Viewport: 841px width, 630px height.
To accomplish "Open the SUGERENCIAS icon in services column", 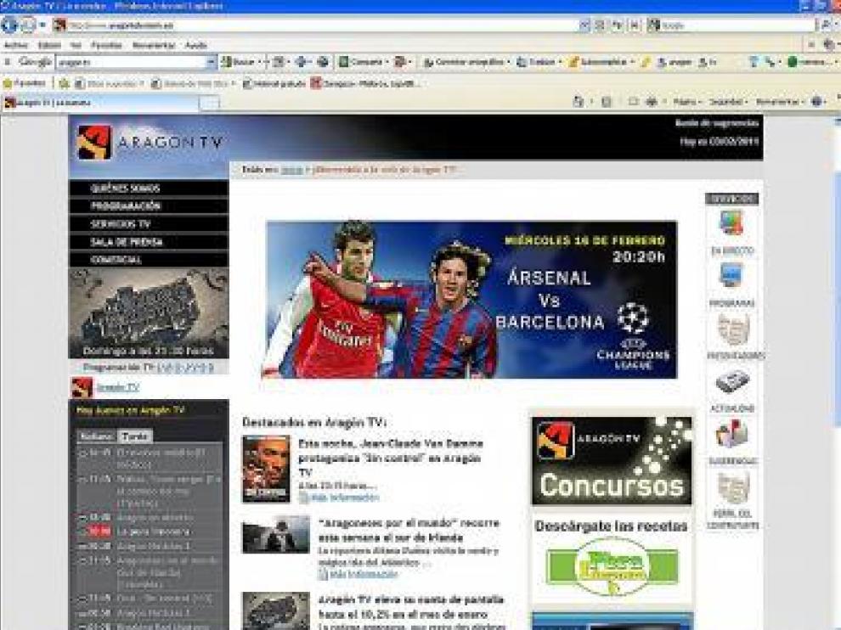I will click(x=732, y=434).
